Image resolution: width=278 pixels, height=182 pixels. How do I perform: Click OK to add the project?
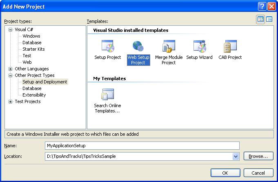tap(225, 173)
